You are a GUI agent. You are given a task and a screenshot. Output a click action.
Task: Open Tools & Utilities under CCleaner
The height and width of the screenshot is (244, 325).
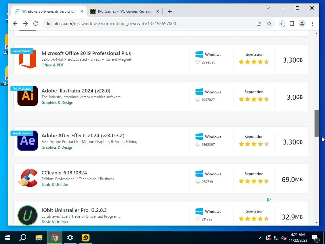(55, 185)
